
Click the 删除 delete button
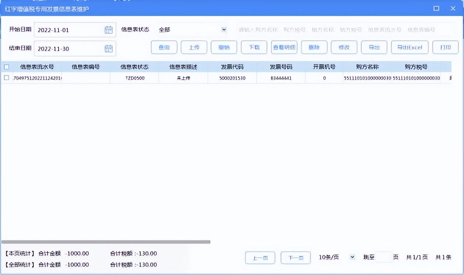tap(314, 47)
